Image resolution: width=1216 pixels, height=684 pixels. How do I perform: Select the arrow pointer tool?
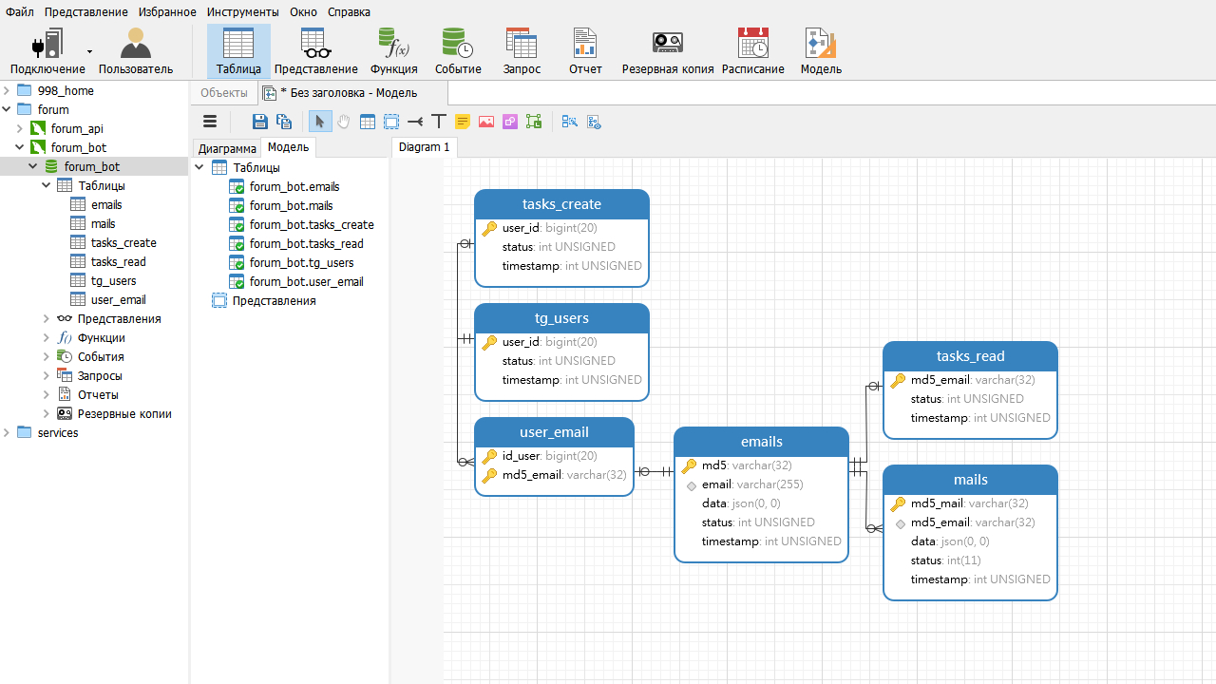(319, 122)
